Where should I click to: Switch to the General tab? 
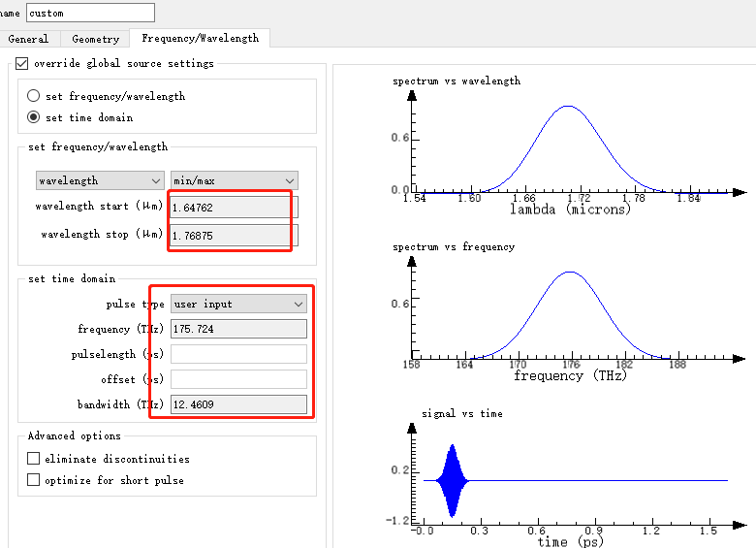click(28, 39)
